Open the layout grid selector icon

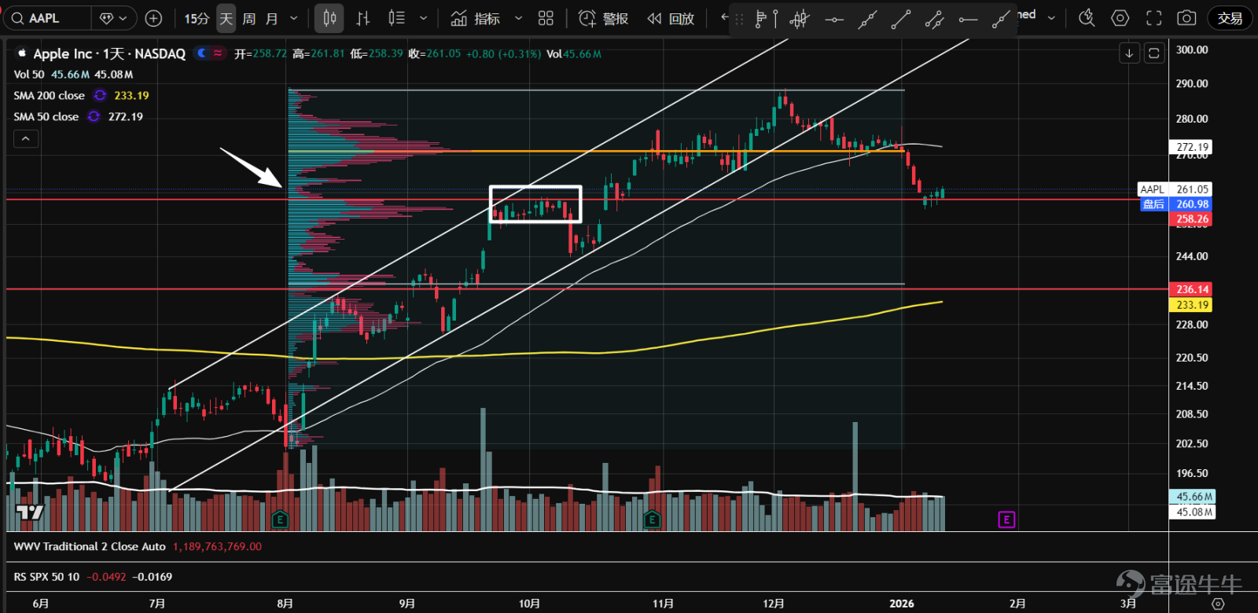click(546, 18)
